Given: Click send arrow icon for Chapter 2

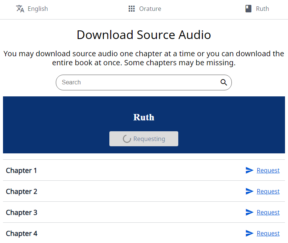Looking at the screenshot, I should click(249, 191).
